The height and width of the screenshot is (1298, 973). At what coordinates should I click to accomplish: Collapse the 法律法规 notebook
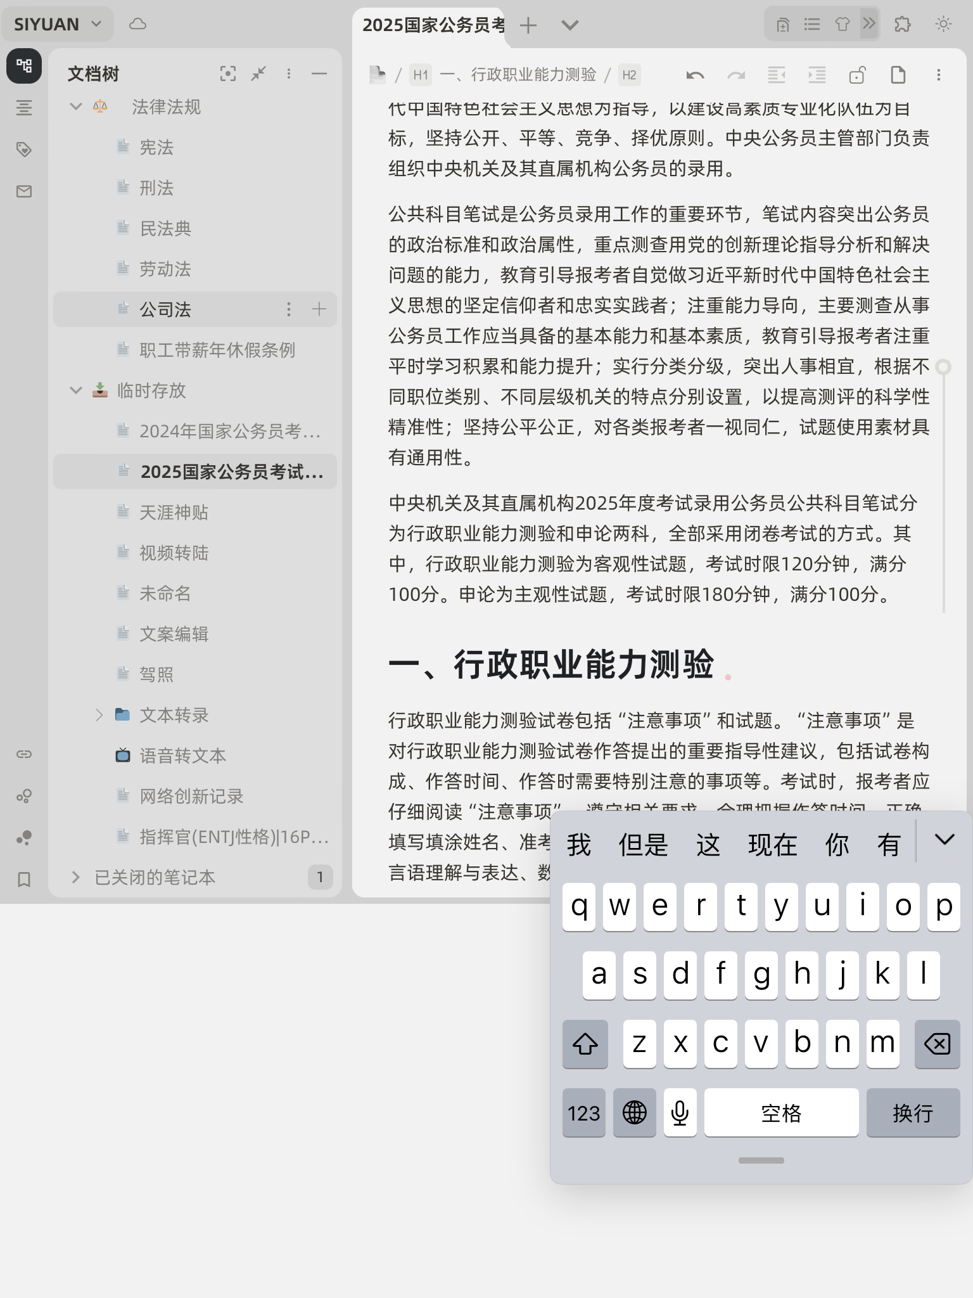(x=76, y=106)
